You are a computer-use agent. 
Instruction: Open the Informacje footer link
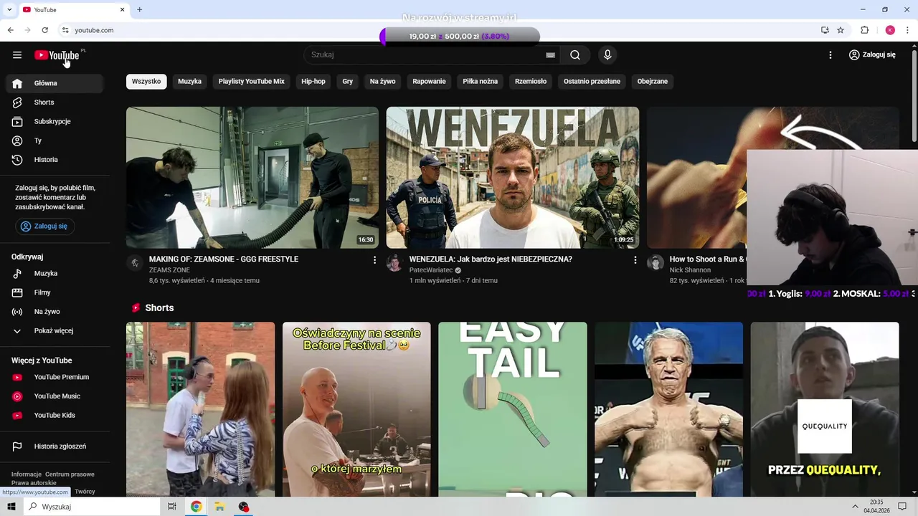point(27,474)
